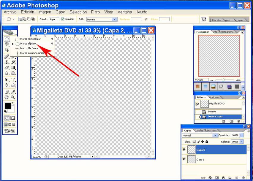The height and width of the screenshot is (181, 253).
Task: Select the Type (T) tool
Action: [13, 80]
